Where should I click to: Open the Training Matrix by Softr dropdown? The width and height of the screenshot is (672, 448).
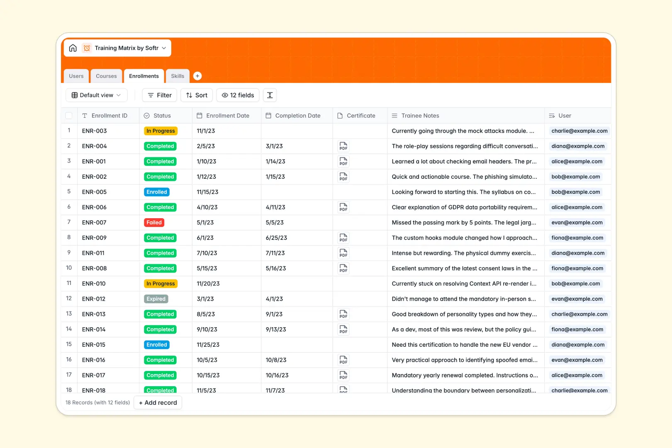(x=163, y=48)
